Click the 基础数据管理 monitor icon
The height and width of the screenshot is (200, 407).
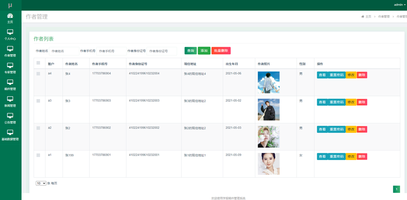(x=10, y=132)
